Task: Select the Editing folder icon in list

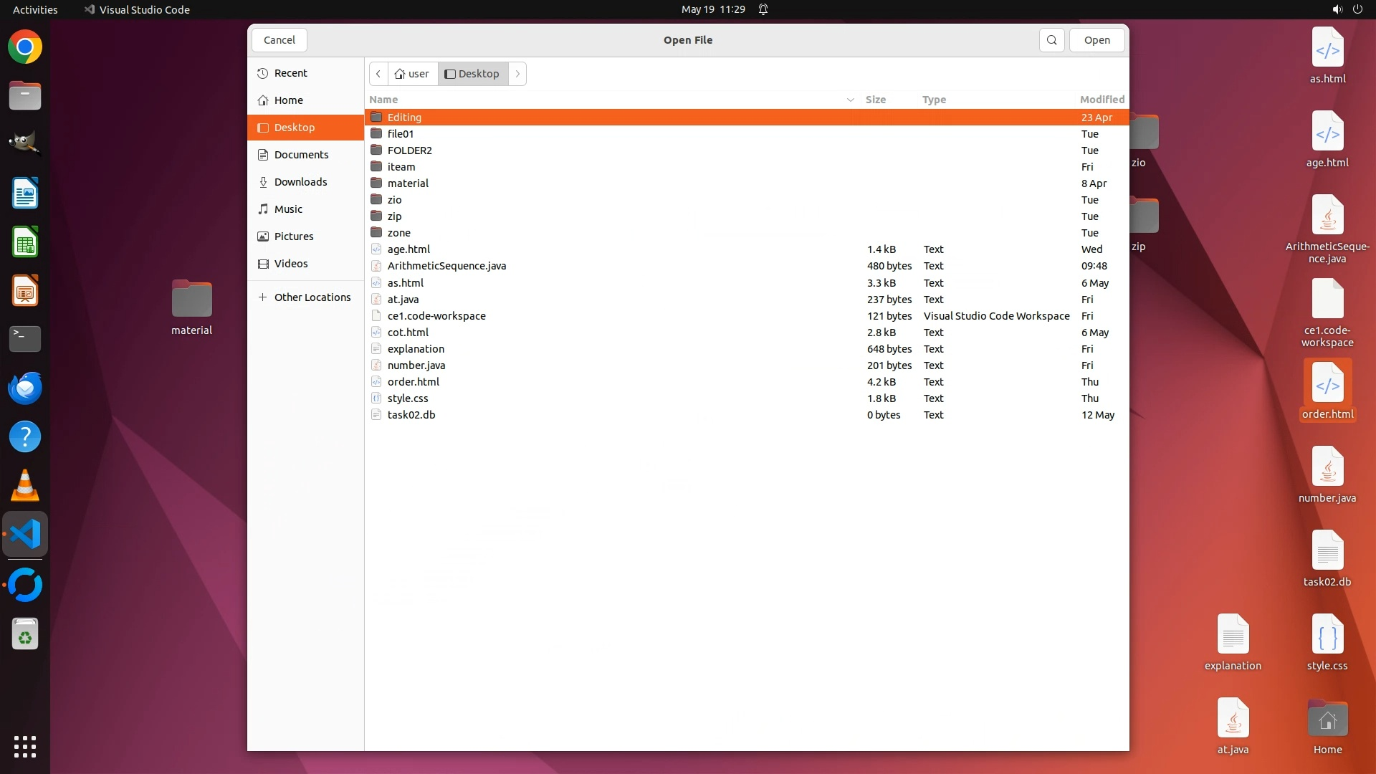Action: (x=376, y=117)
